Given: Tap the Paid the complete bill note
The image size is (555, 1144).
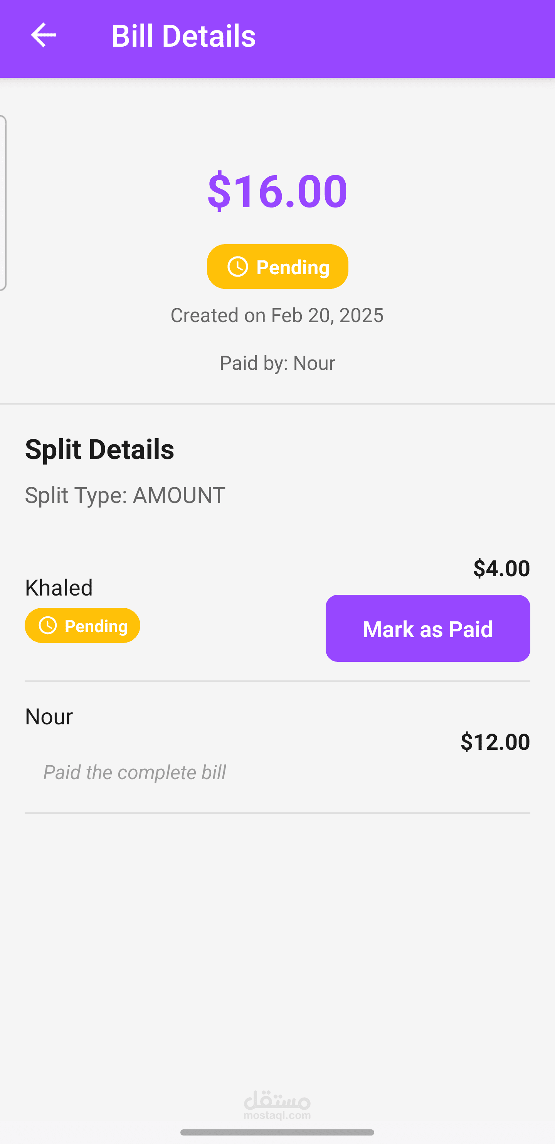Looking at the screenshot, I should [135, 772].
